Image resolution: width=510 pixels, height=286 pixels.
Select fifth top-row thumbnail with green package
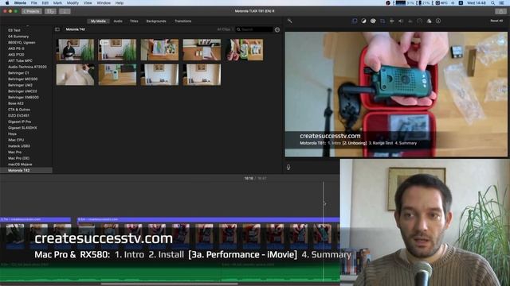[245, 49]
